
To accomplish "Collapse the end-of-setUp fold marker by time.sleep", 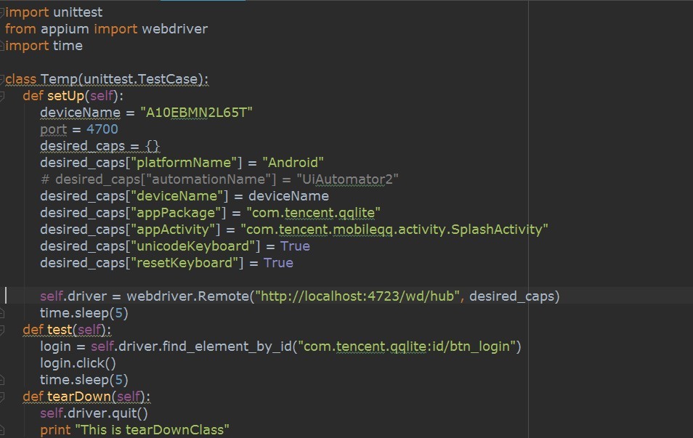I will (1, 314).
